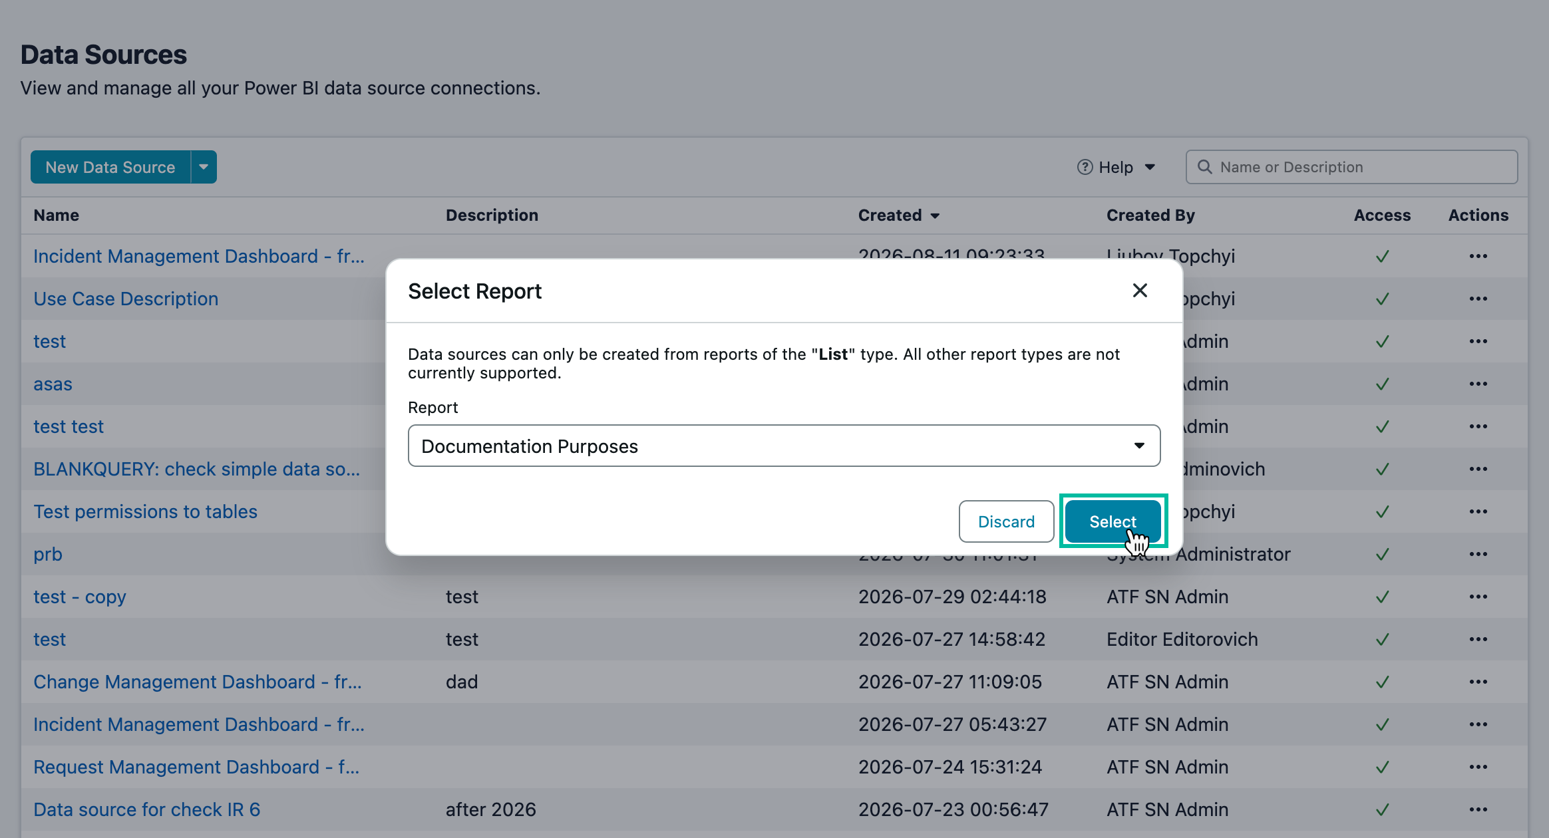Screen dimensions: 1549x838
Task: Open Request Management Dashboard data source
Action: (196, 767)
